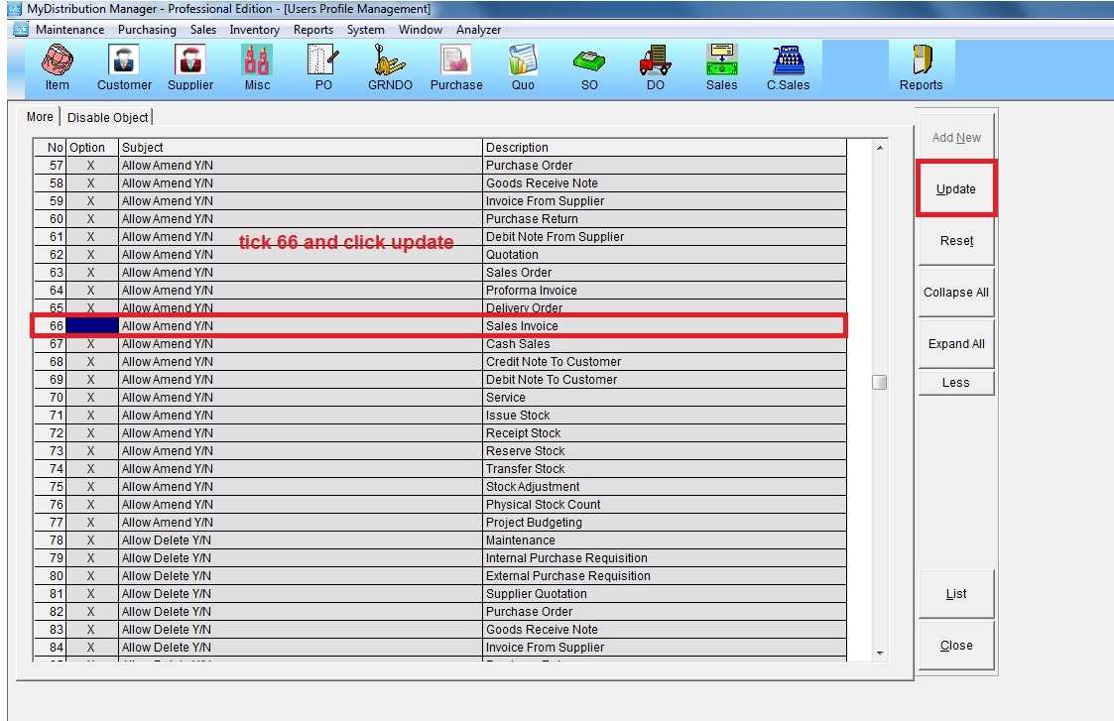Open the Purchase toolbar icon
Image resolution: width=1114 pixels, height=721 pixels.
[455, 66]
